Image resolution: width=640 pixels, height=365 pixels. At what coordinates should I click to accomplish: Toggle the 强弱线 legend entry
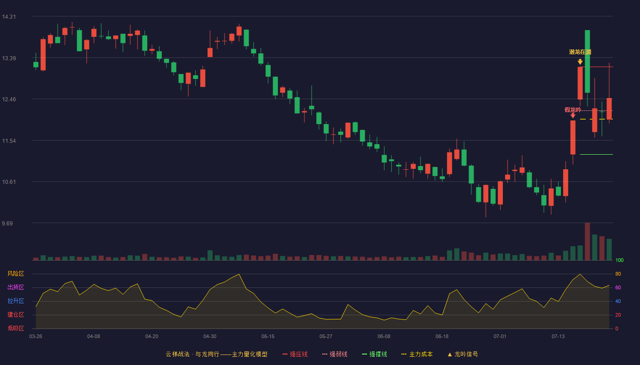[335, 354]
